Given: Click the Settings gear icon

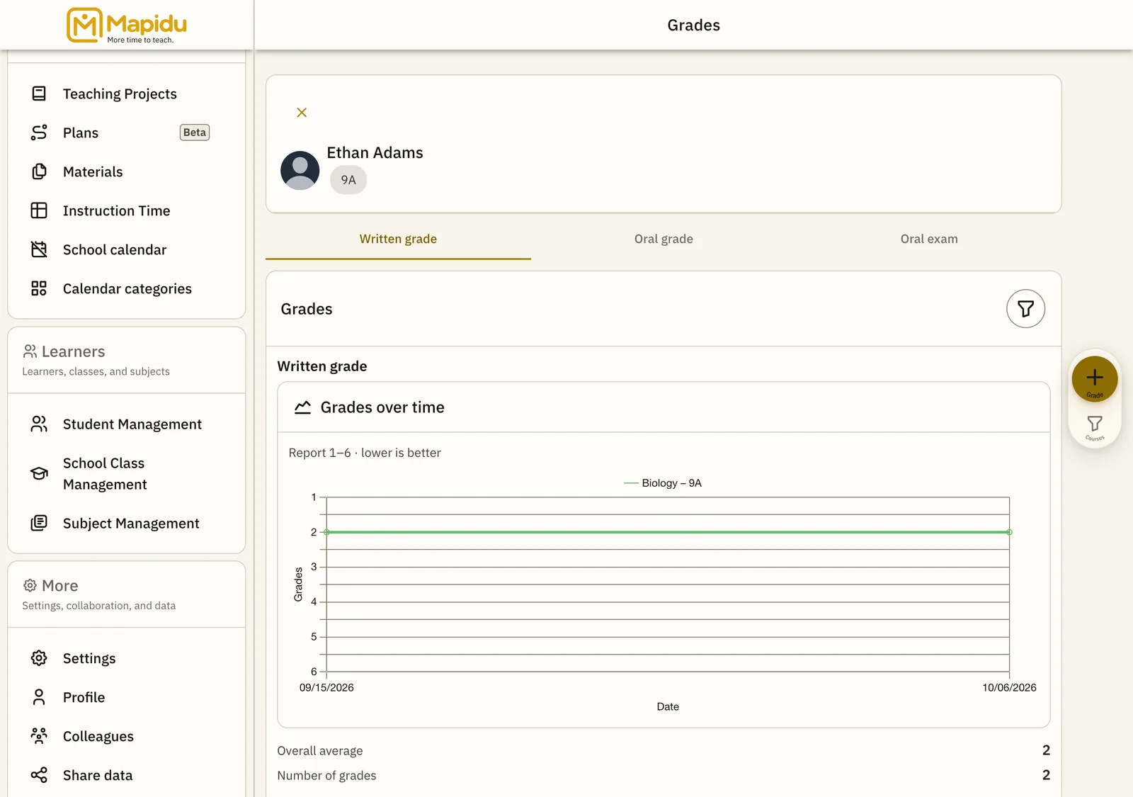Looking at the screenshot, I should (39, 658).
